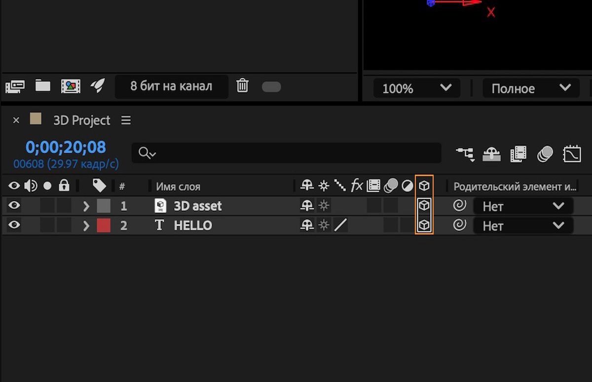The image size is (592, 382).
Task: Hide the 3D asset layer
Action: (x=14, y=206)
